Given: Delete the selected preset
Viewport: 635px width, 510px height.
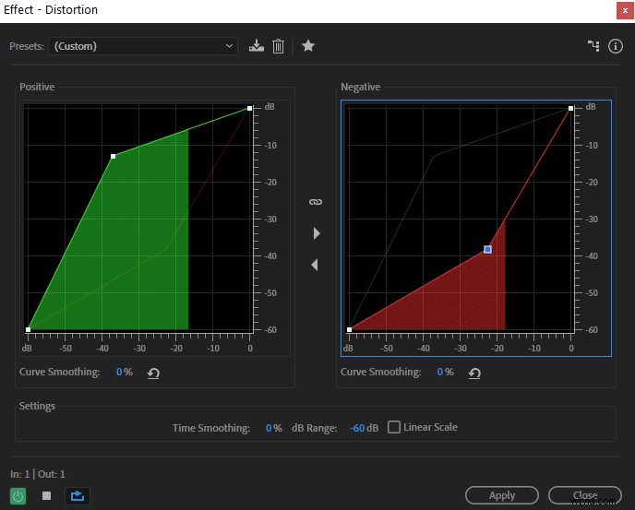Looking at the screenshot, I should pos(278,46).
